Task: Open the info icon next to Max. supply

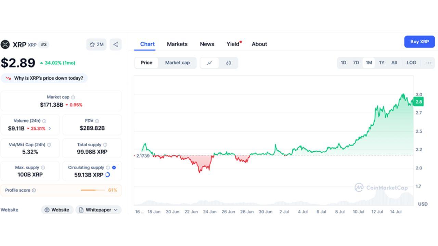Action: 43,168
